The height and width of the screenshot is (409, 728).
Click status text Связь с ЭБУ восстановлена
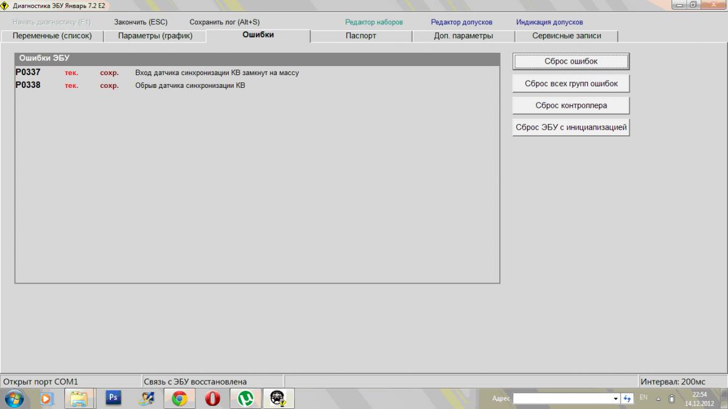[x=195, y=382]
